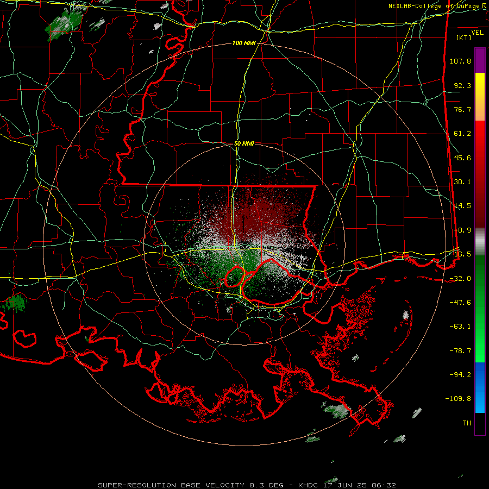Select the -94.2 velocity scale value
Image resolution: width=489 pixels, height=489 pixels.
[460, 374]
